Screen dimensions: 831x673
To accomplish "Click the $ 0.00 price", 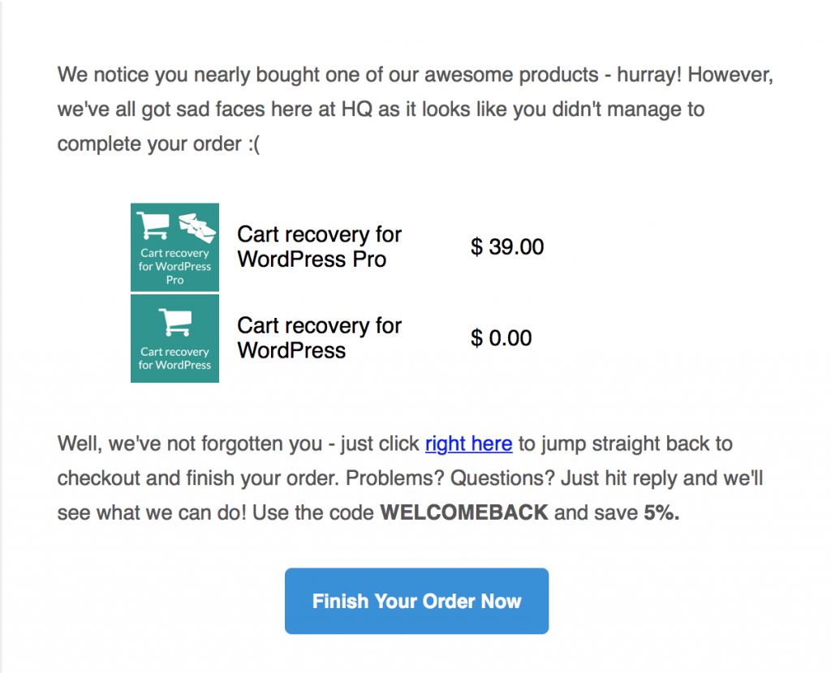I will [502, 338].
